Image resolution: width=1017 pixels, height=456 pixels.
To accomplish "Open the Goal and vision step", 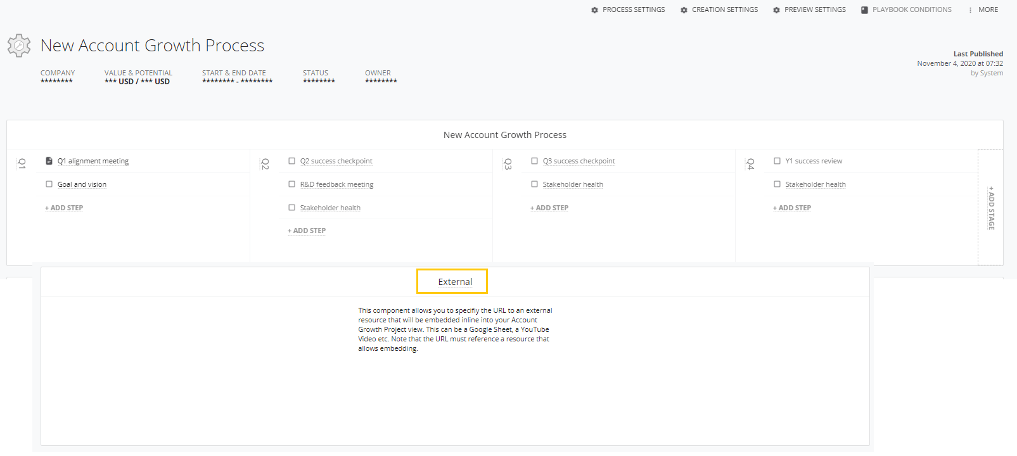I will pyautogui.click(x=82, y=184).
